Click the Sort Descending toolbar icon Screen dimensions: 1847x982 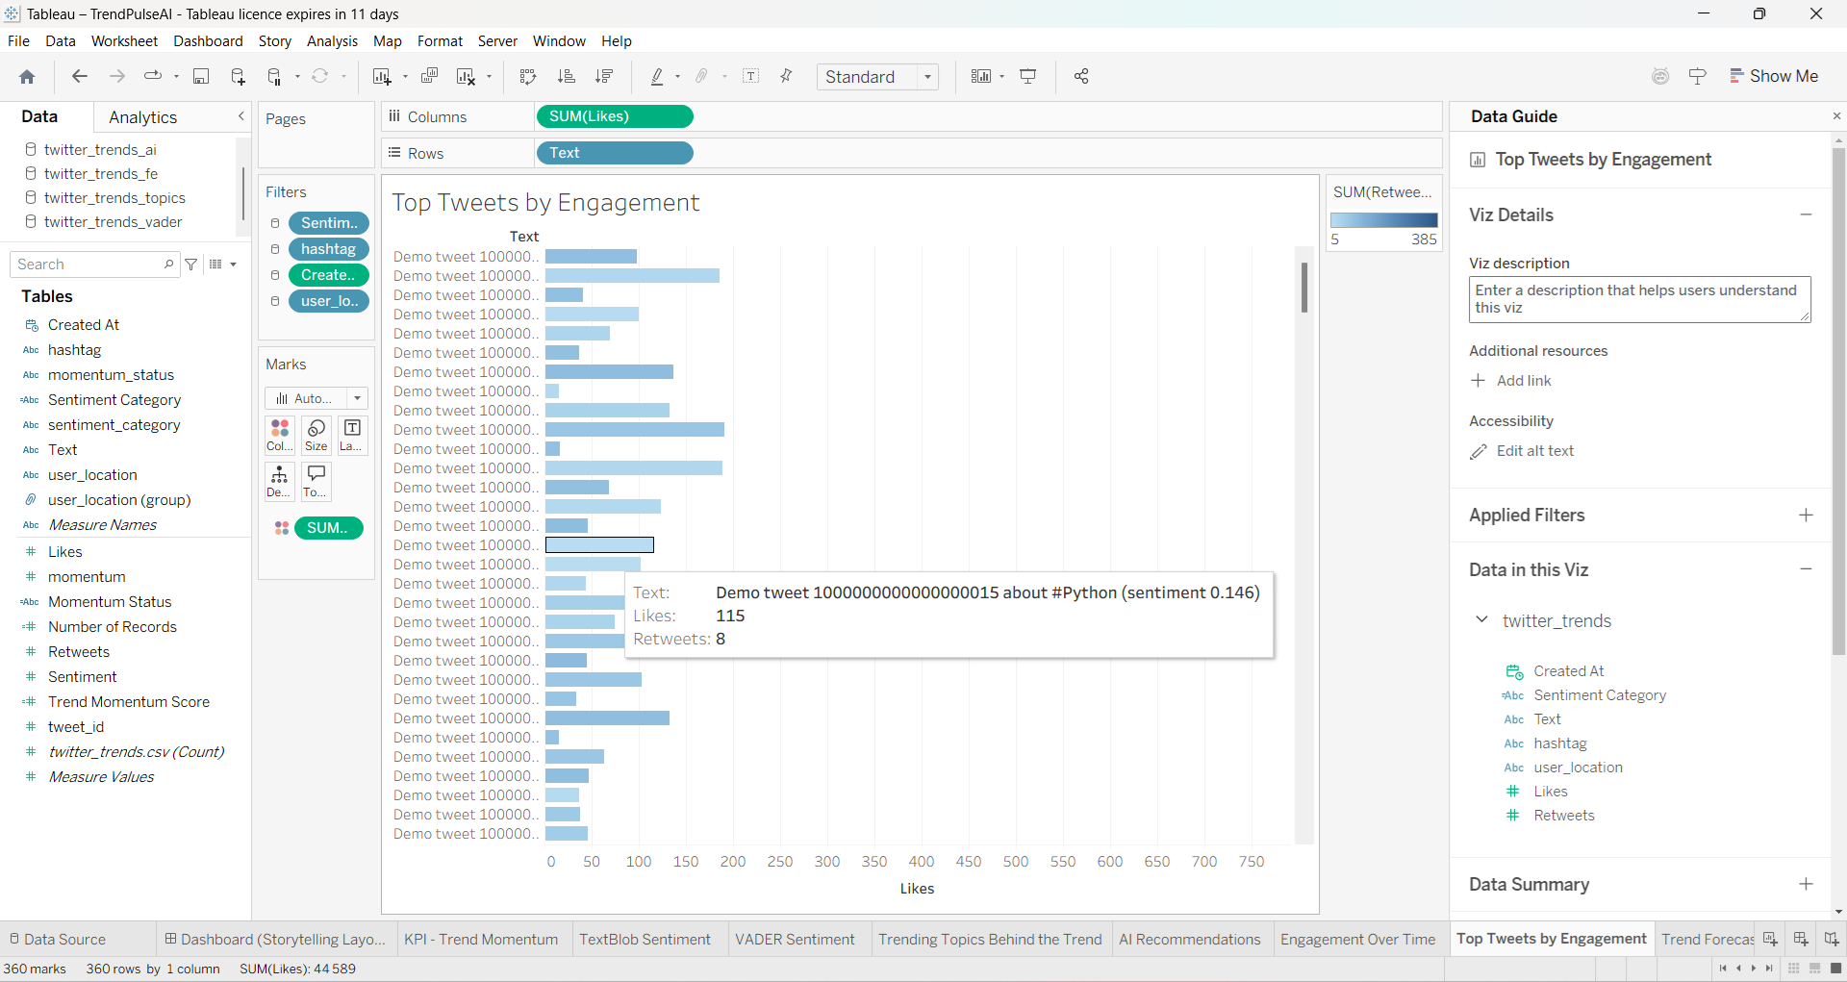(604, 77)
